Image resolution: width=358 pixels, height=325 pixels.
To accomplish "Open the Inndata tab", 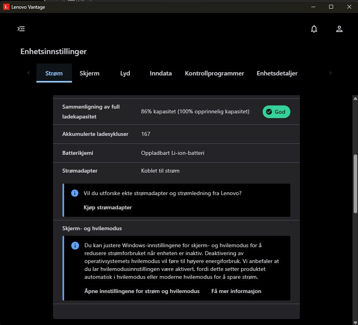I will [x=161, y=73].
